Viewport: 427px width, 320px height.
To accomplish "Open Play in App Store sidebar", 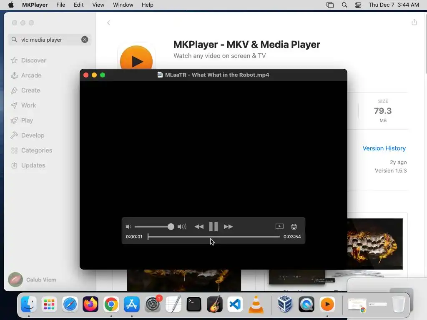I will (22, 120).
